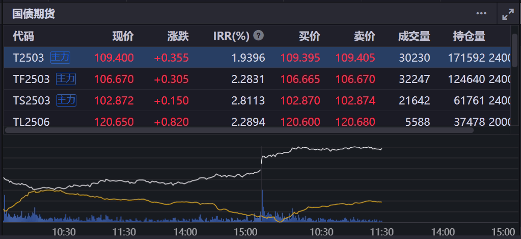Open the three-dots more options menu

481,14
